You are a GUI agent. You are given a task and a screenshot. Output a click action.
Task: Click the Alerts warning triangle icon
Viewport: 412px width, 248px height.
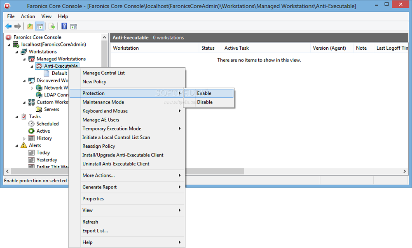24,145
